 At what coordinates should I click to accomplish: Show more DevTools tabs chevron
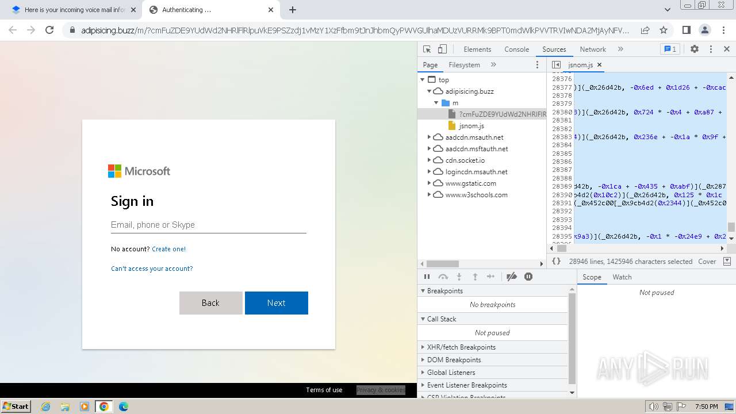[620, 49]
